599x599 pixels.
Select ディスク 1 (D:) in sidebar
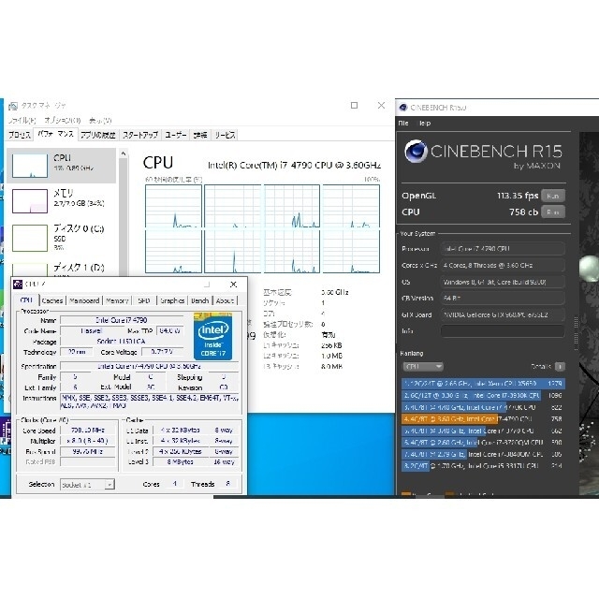click(62, 269)
